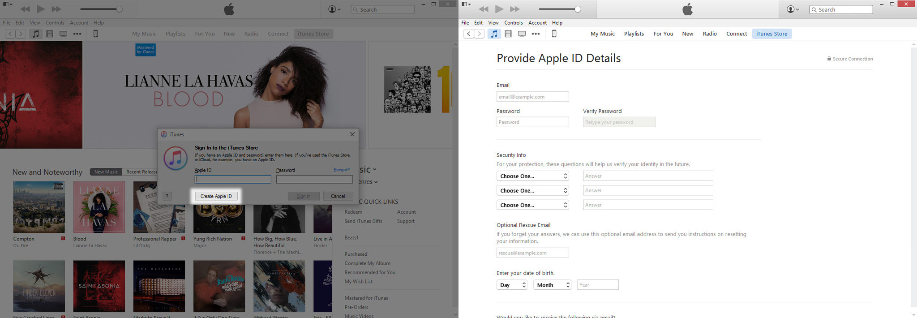Click the Search box in right window

[841, 9]
